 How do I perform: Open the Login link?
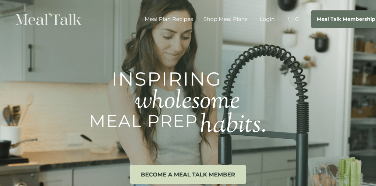tap(267, 19)
